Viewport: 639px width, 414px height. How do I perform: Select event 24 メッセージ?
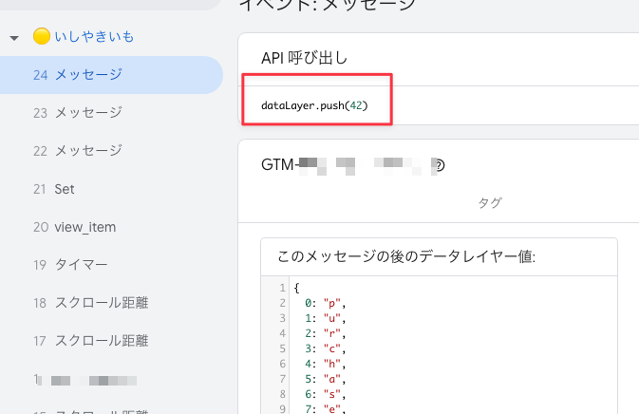(111, 75)
